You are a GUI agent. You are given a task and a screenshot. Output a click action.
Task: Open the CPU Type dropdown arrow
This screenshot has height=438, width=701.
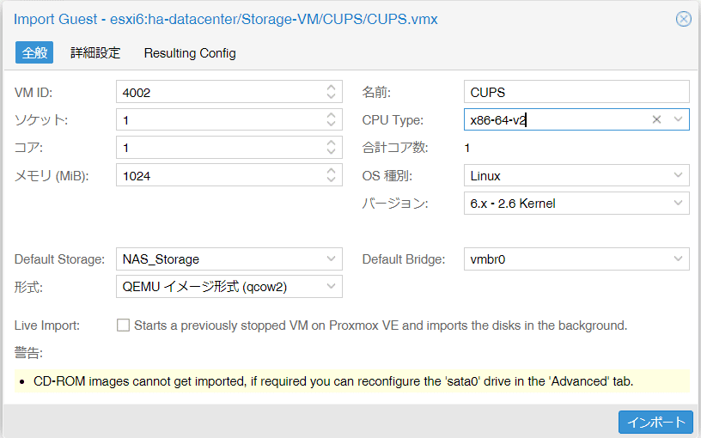(678, 119)
